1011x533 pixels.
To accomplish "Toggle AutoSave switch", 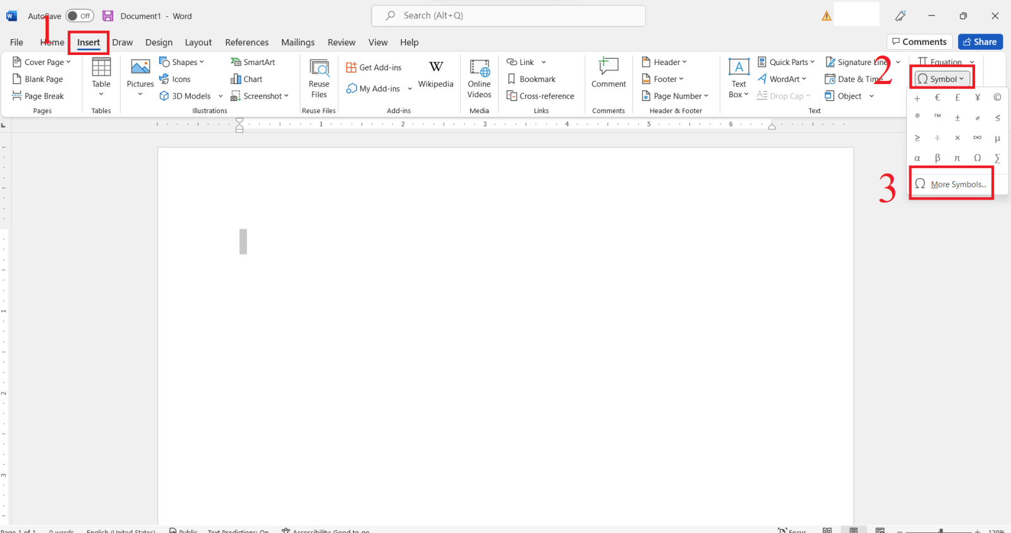I will [x=80, y=16].
